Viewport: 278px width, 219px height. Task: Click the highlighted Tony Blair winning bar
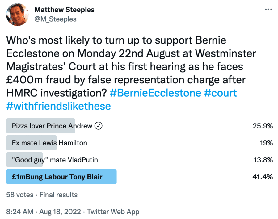point(61,177)
